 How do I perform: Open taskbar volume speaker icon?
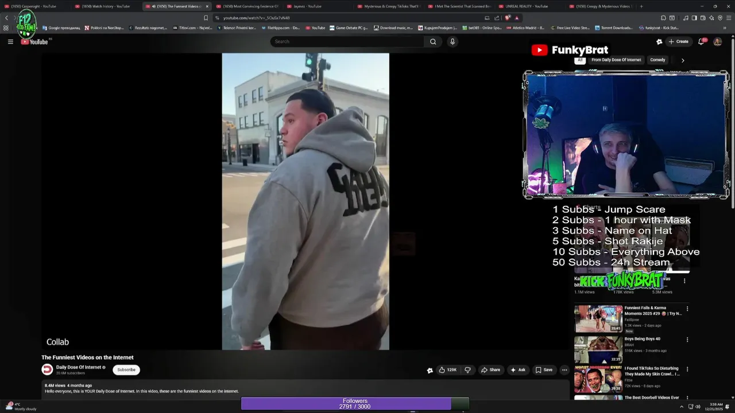click(x=698, y=407)
